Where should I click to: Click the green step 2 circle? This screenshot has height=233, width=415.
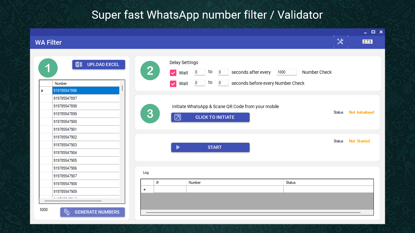(150, 71)
